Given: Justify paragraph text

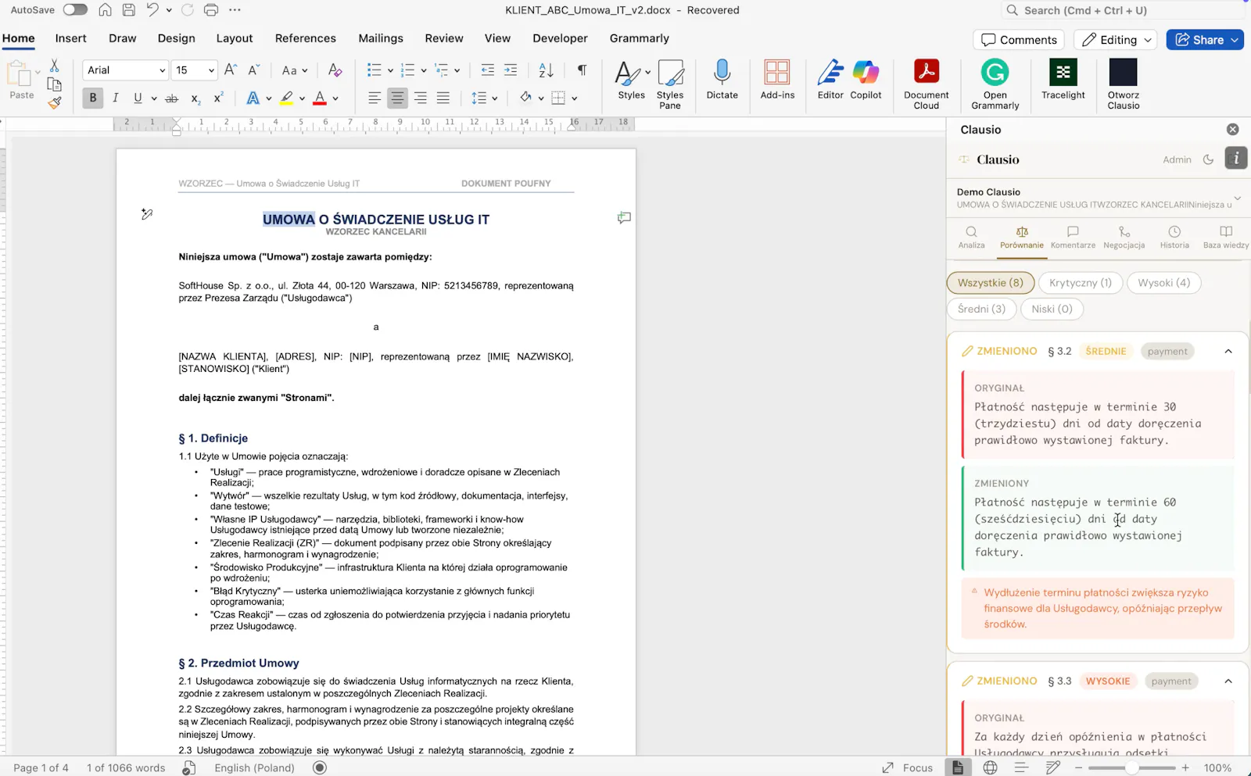Looking at the screenshot, I should click(x=443, y=98).
